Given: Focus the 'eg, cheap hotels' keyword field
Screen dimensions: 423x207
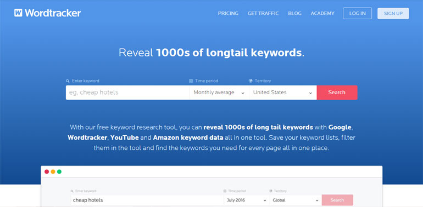Looking at the screenshot, I should coord(127,93).
